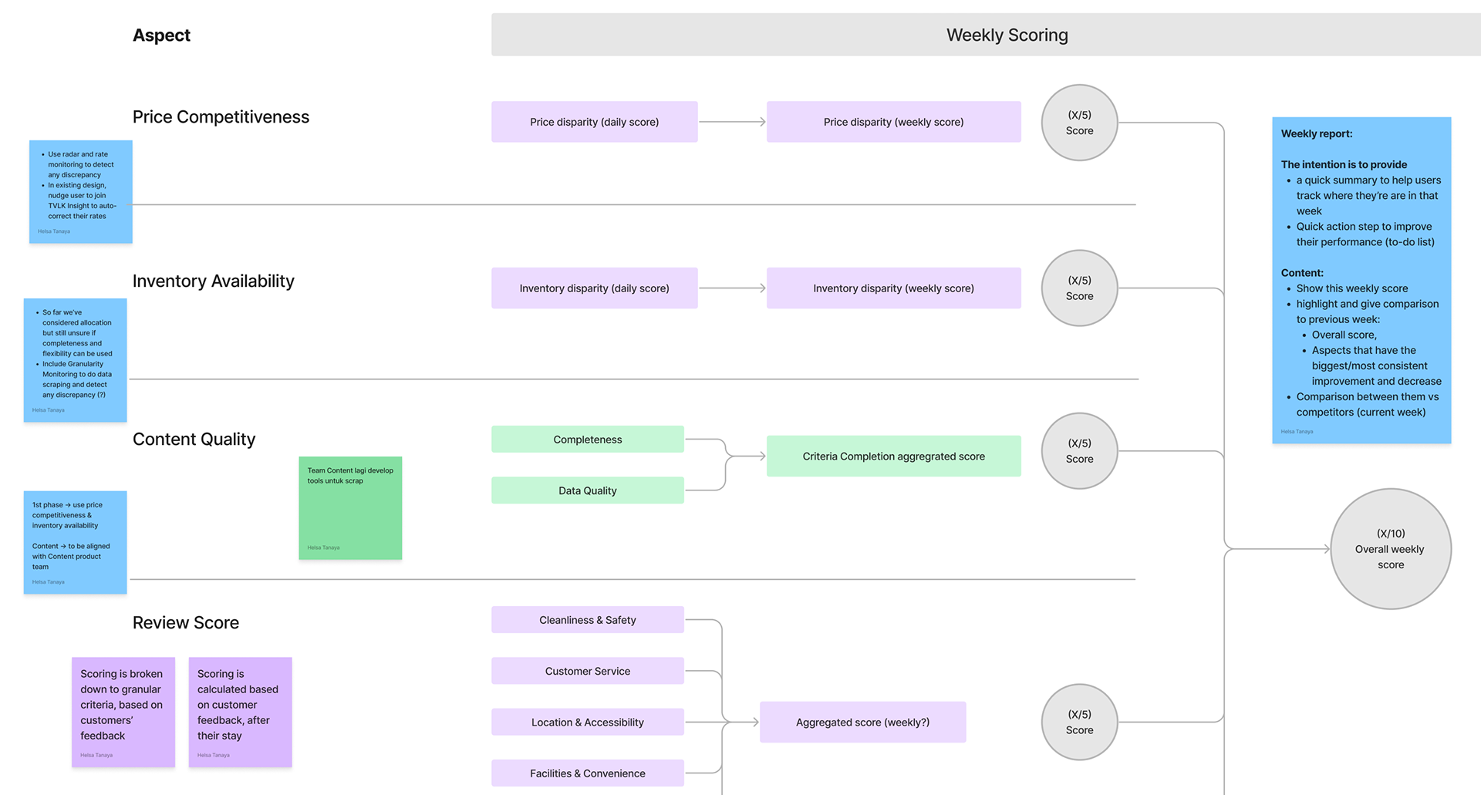Select the Facilities & Convenience box
Screen dimensions: 1481x795
coord(587,773)
